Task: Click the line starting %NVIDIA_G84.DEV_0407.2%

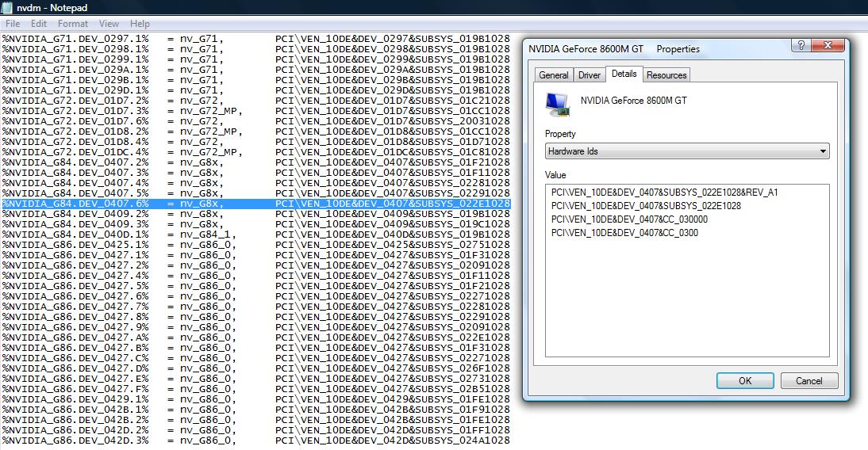Action: [255, 162]
